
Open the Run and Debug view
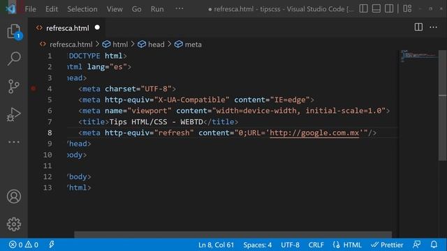[x=14, y=114]
